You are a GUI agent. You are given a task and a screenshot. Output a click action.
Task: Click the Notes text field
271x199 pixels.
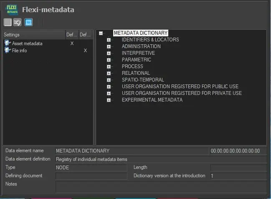pos(161,186)
